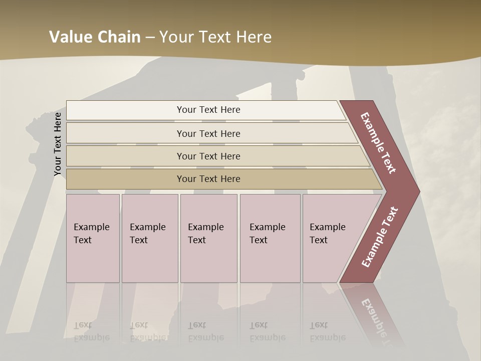Select the third 'Your Text Here' bar from top
The width and height of the screenshot is (481, 361).
(208, 156)
